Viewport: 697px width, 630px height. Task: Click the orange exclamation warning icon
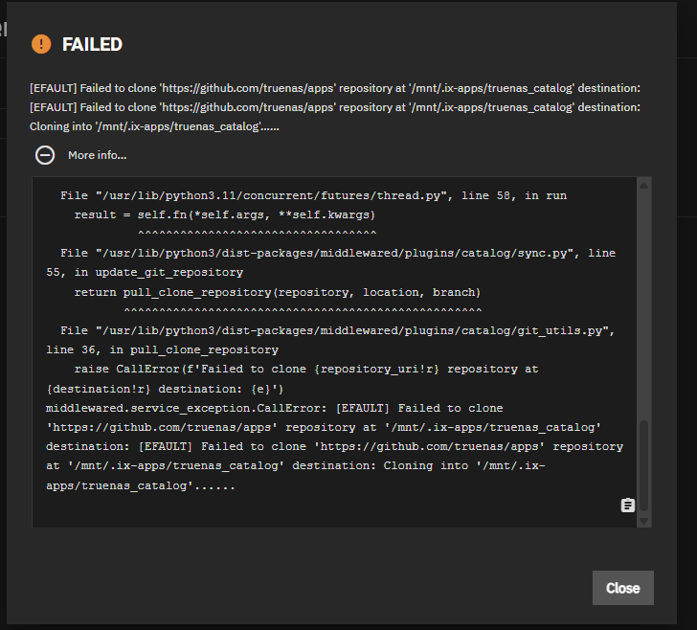(41, 44)
